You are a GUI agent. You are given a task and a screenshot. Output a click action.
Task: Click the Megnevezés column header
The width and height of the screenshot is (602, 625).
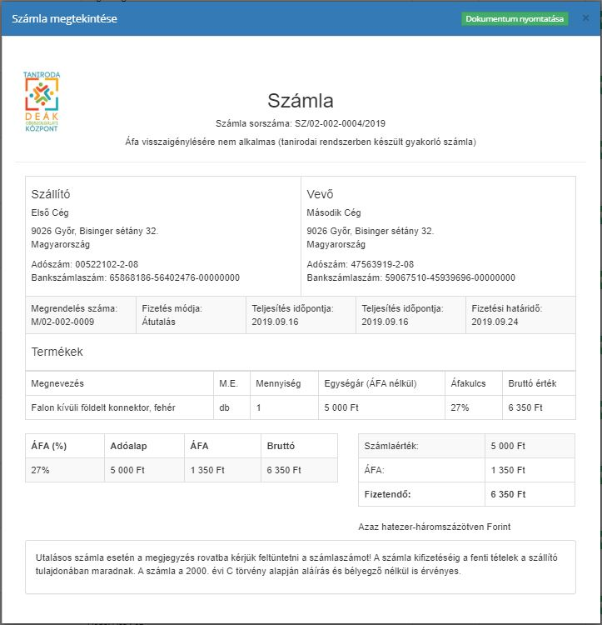coord(57,383)
